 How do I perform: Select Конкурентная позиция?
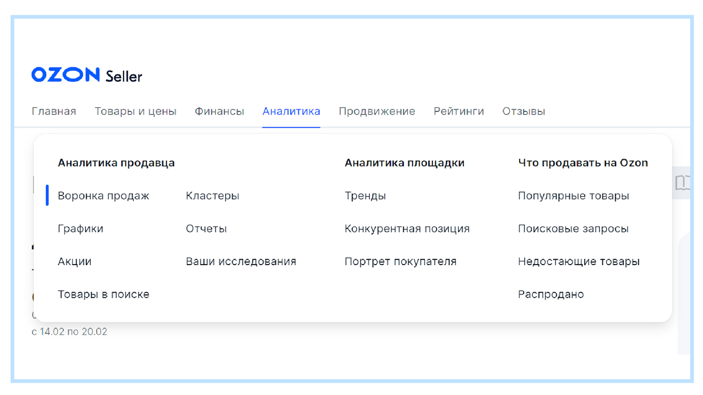tap(407, 229)
